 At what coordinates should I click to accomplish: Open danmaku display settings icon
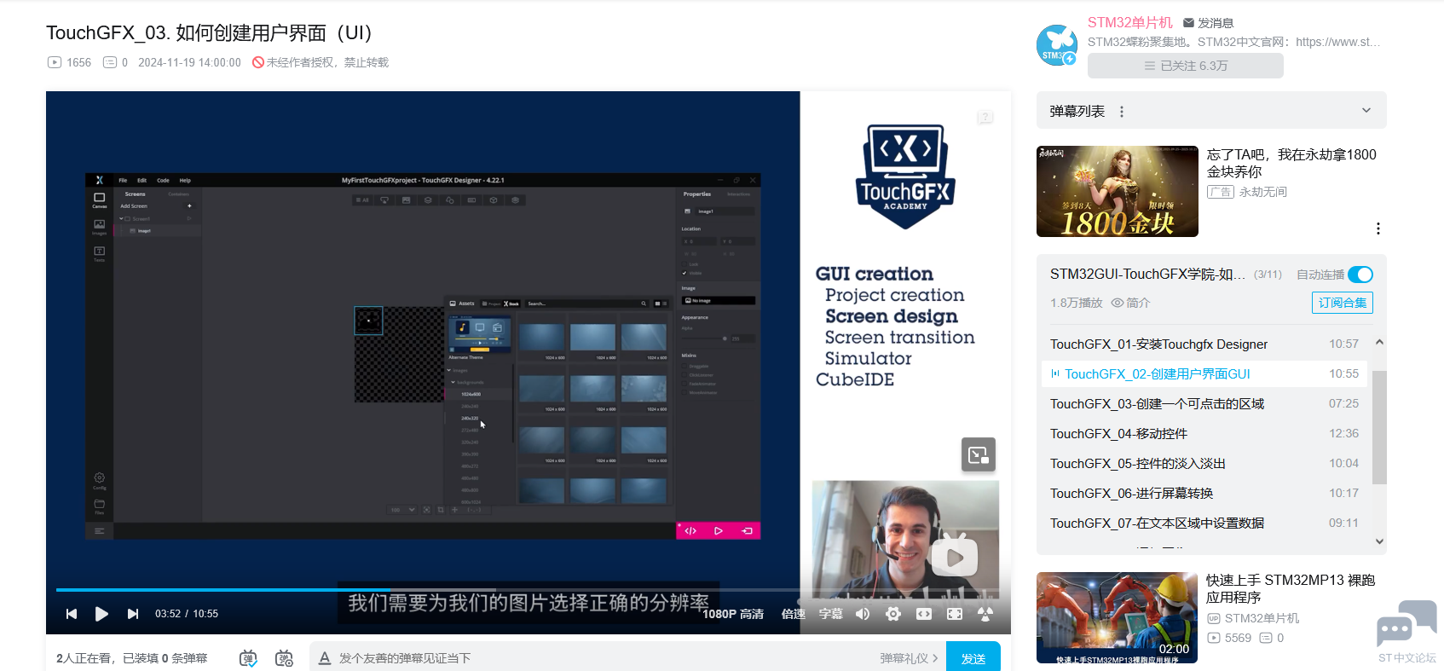pyautogui.click(x=284, y=658)
